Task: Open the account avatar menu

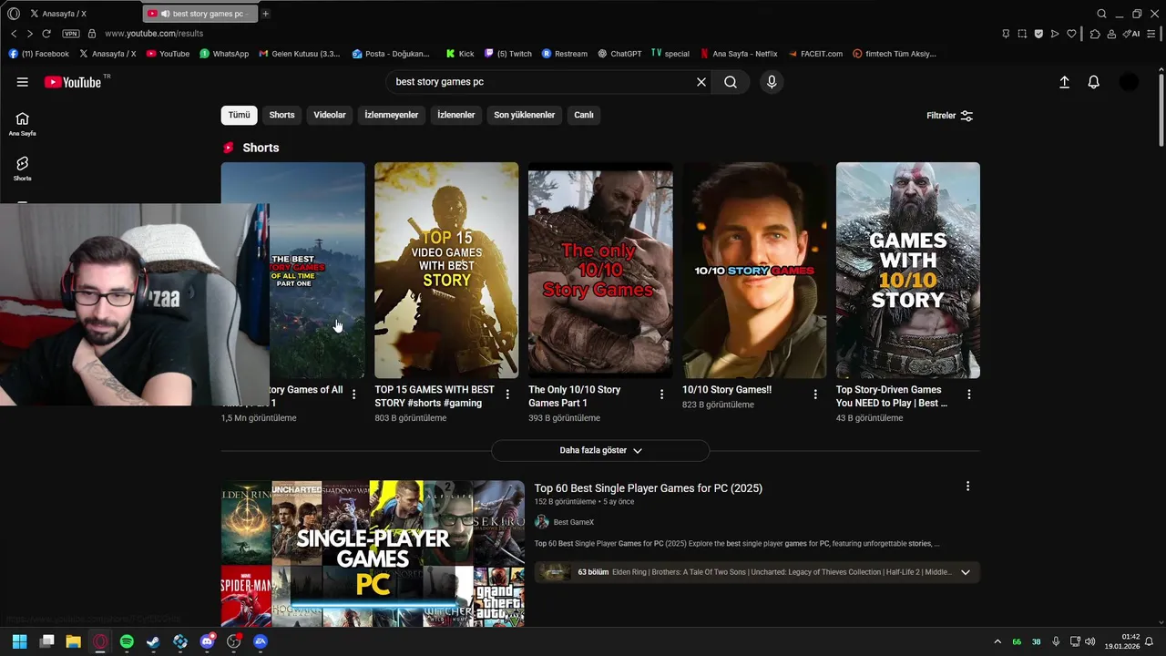Action: point(1129,82)
